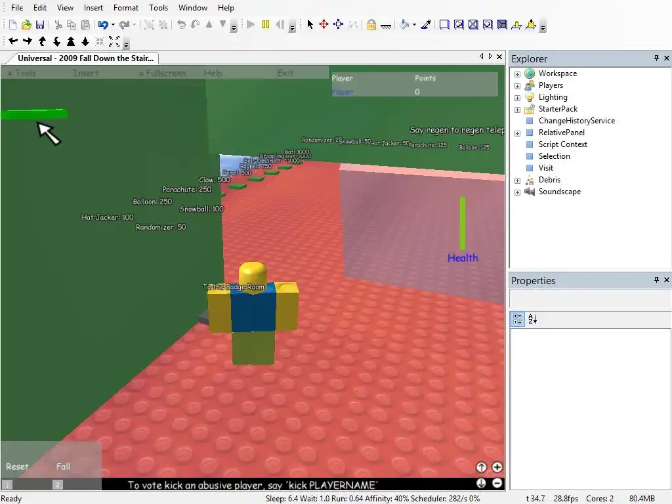Group the selected parts icon

[149, 25]
